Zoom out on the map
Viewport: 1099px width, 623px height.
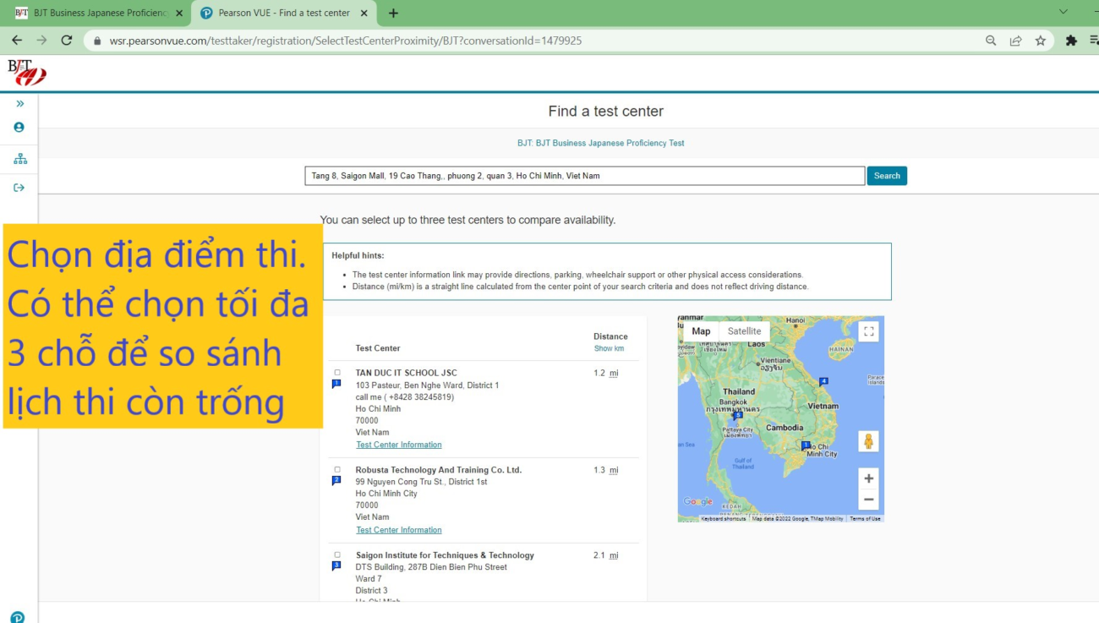tap(868, 500)
